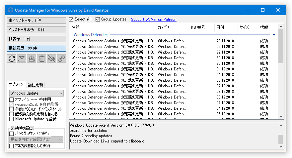Select 更新履歴 : 33 件 button

(36, 48)
